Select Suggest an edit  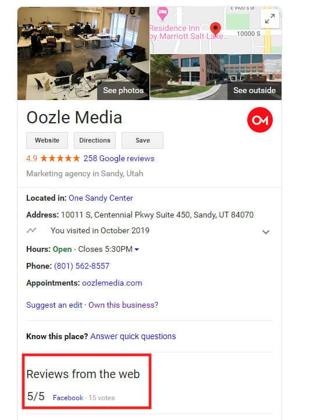(54, 305)
